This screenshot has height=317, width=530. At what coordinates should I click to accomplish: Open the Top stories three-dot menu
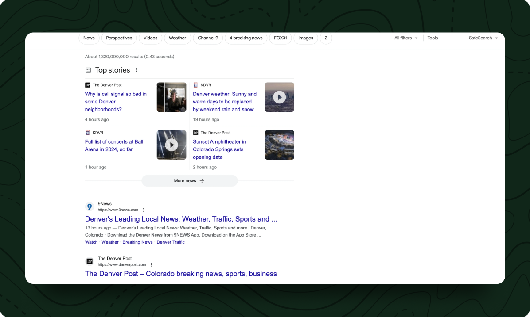pyautogui.click(x=136, y=70)
